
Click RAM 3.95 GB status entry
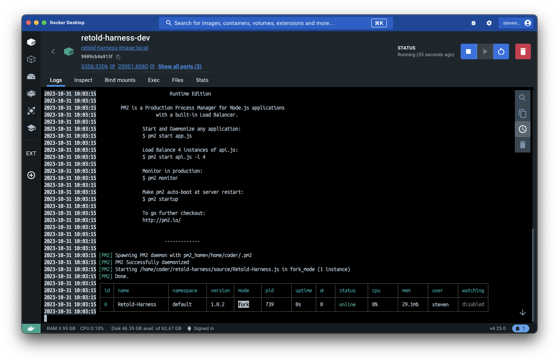(x=61, y=328)
